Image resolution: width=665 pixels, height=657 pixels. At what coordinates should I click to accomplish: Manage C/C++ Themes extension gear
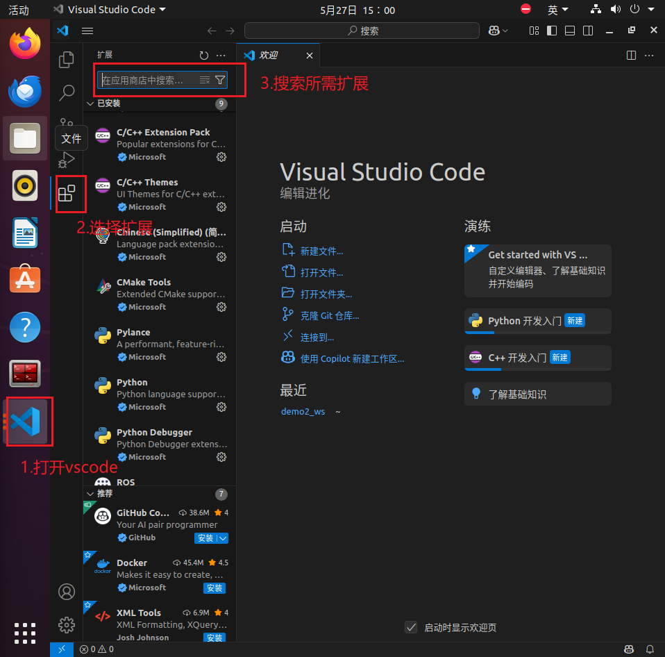221,207
